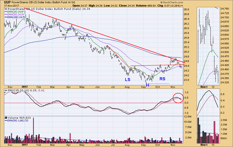
Task: Click the LS left-shoulder label
Action: (x=128, y=80)
